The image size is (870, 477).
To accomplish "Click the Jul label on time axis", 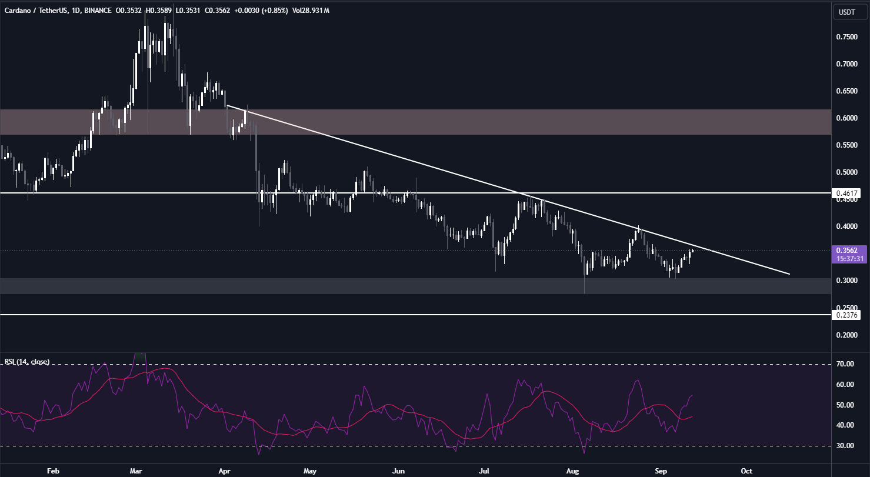I will [484, 471].
